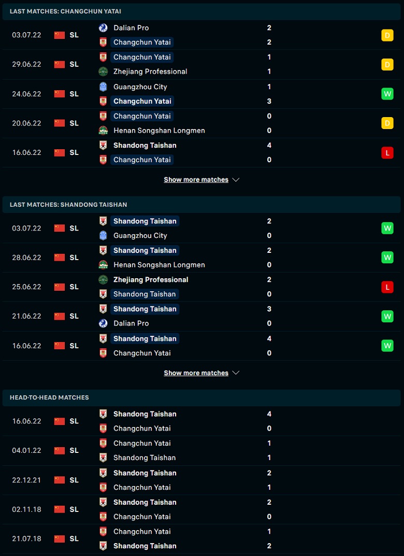Click yellow D badge for Dalian Pro match
This screenshot has height=556, width=404.
pos(387,35)
